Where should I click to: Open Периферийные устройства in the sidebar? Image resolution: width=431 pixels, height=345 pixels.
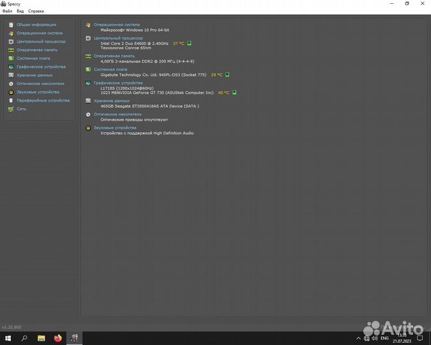[x=43, y=100]
